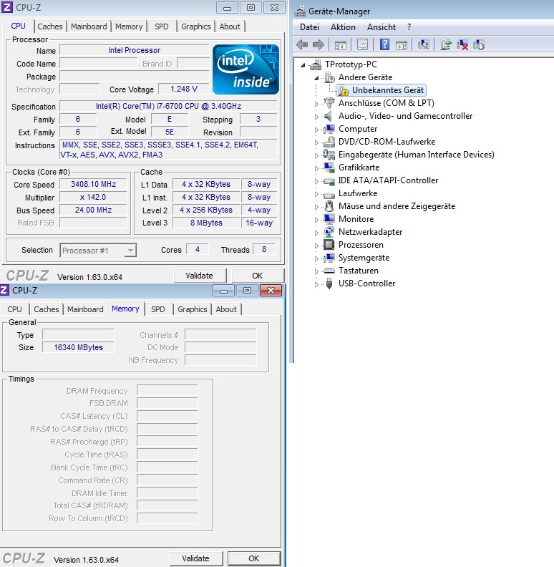This screenshot has width=554, height=567.
Task: Expand the Netzwerkadapter tree node
Action: [x=317, y=233]
